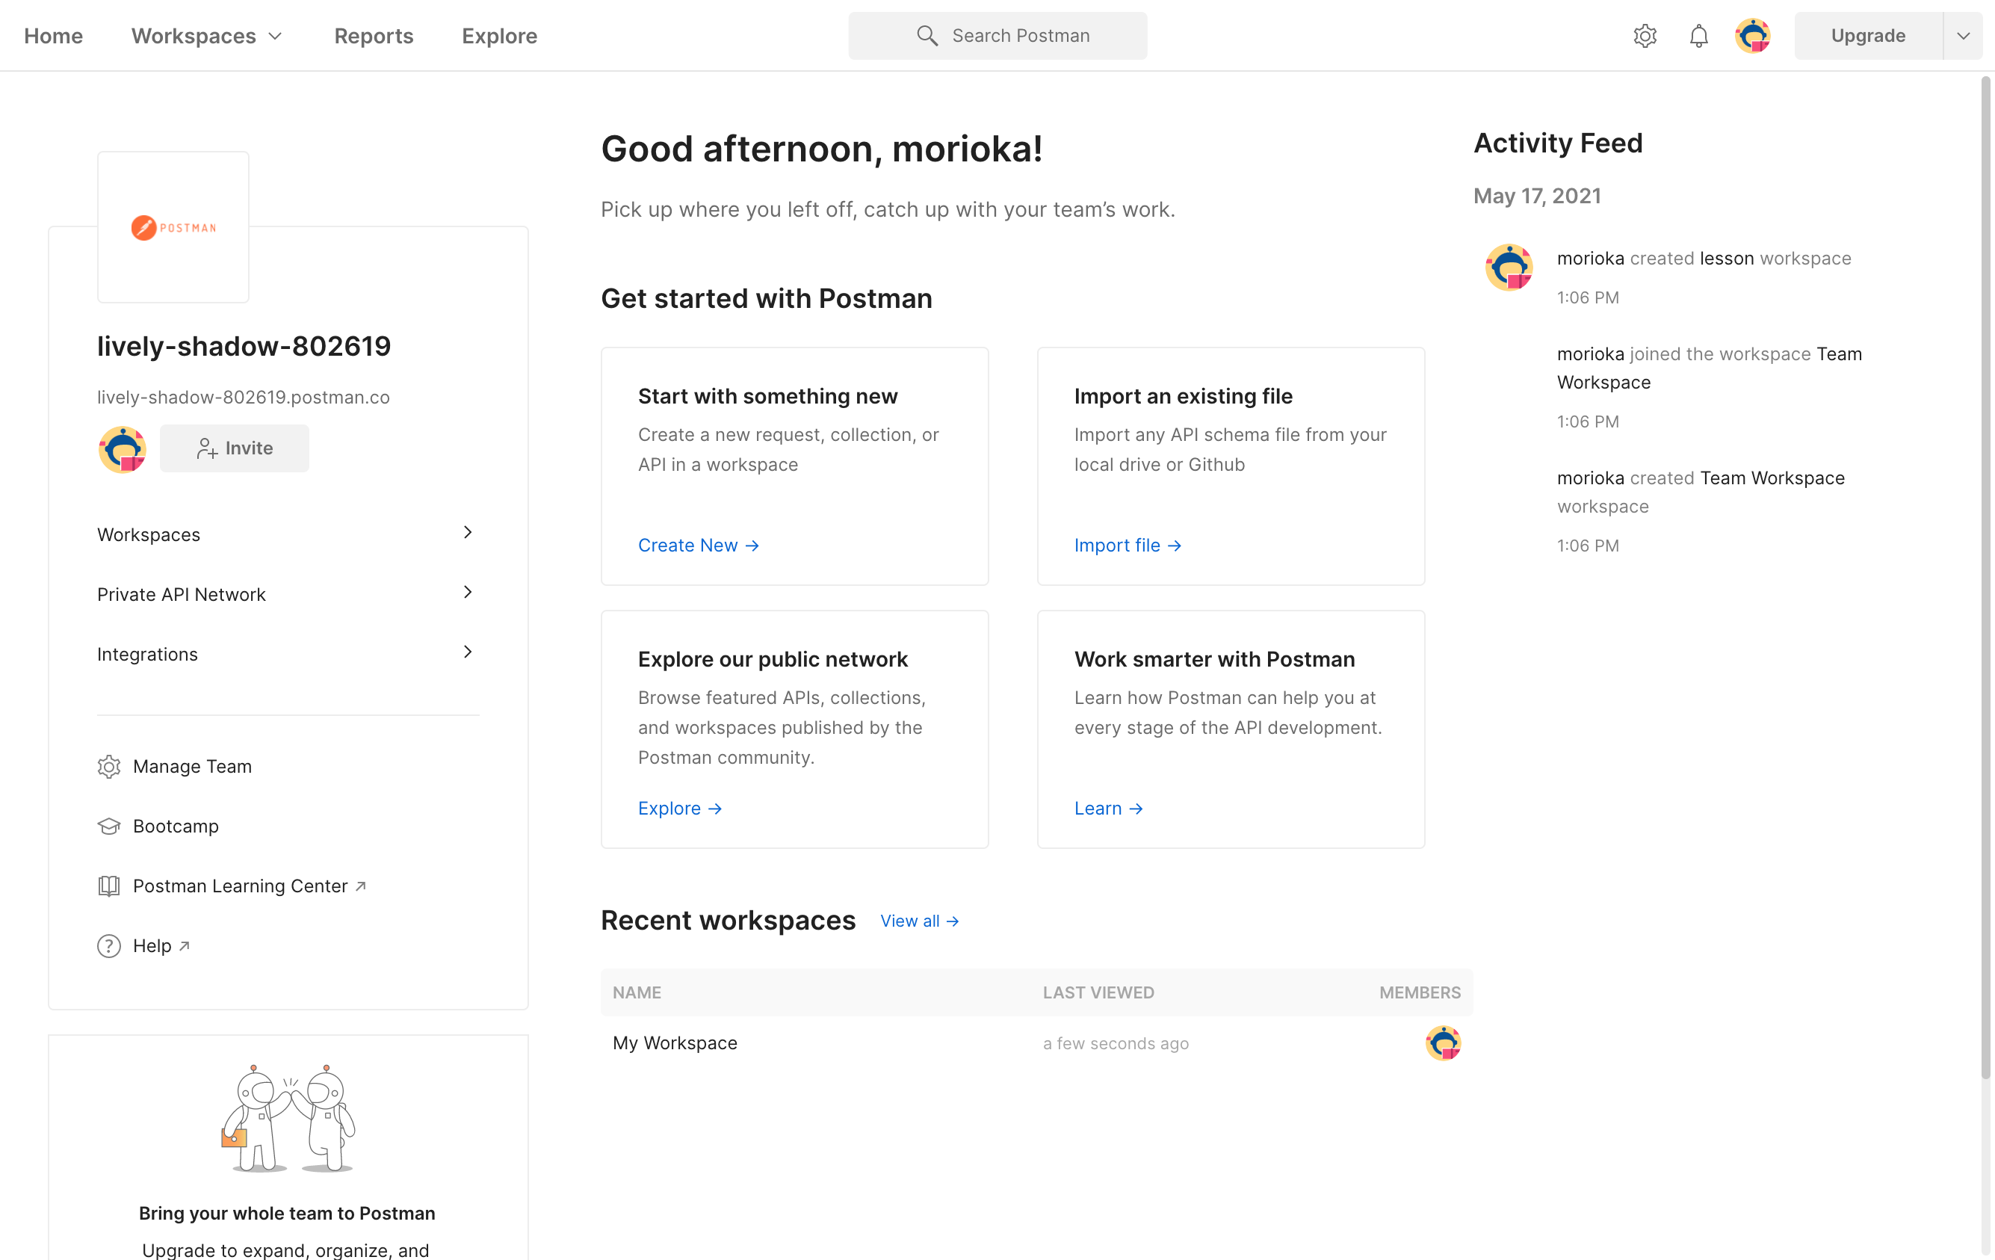Expand the Private API Network chevron
Screen dimensions: 1995x1260
pos(467,593)
